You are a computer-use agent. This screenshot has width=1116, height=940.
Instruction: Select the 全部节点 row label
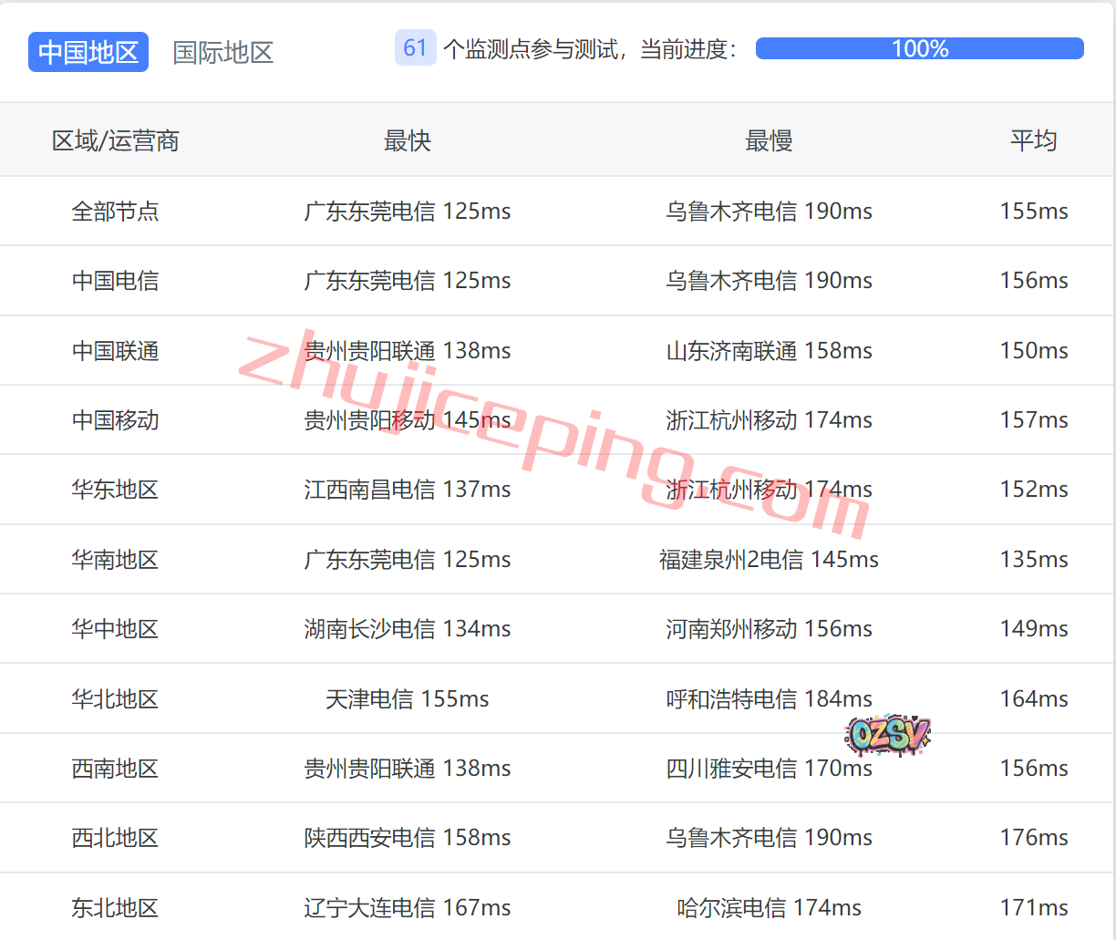coord(116,212)
